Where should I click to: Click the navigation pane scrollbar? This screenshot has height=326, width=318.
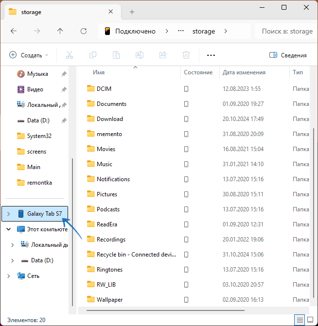(72, 232)
